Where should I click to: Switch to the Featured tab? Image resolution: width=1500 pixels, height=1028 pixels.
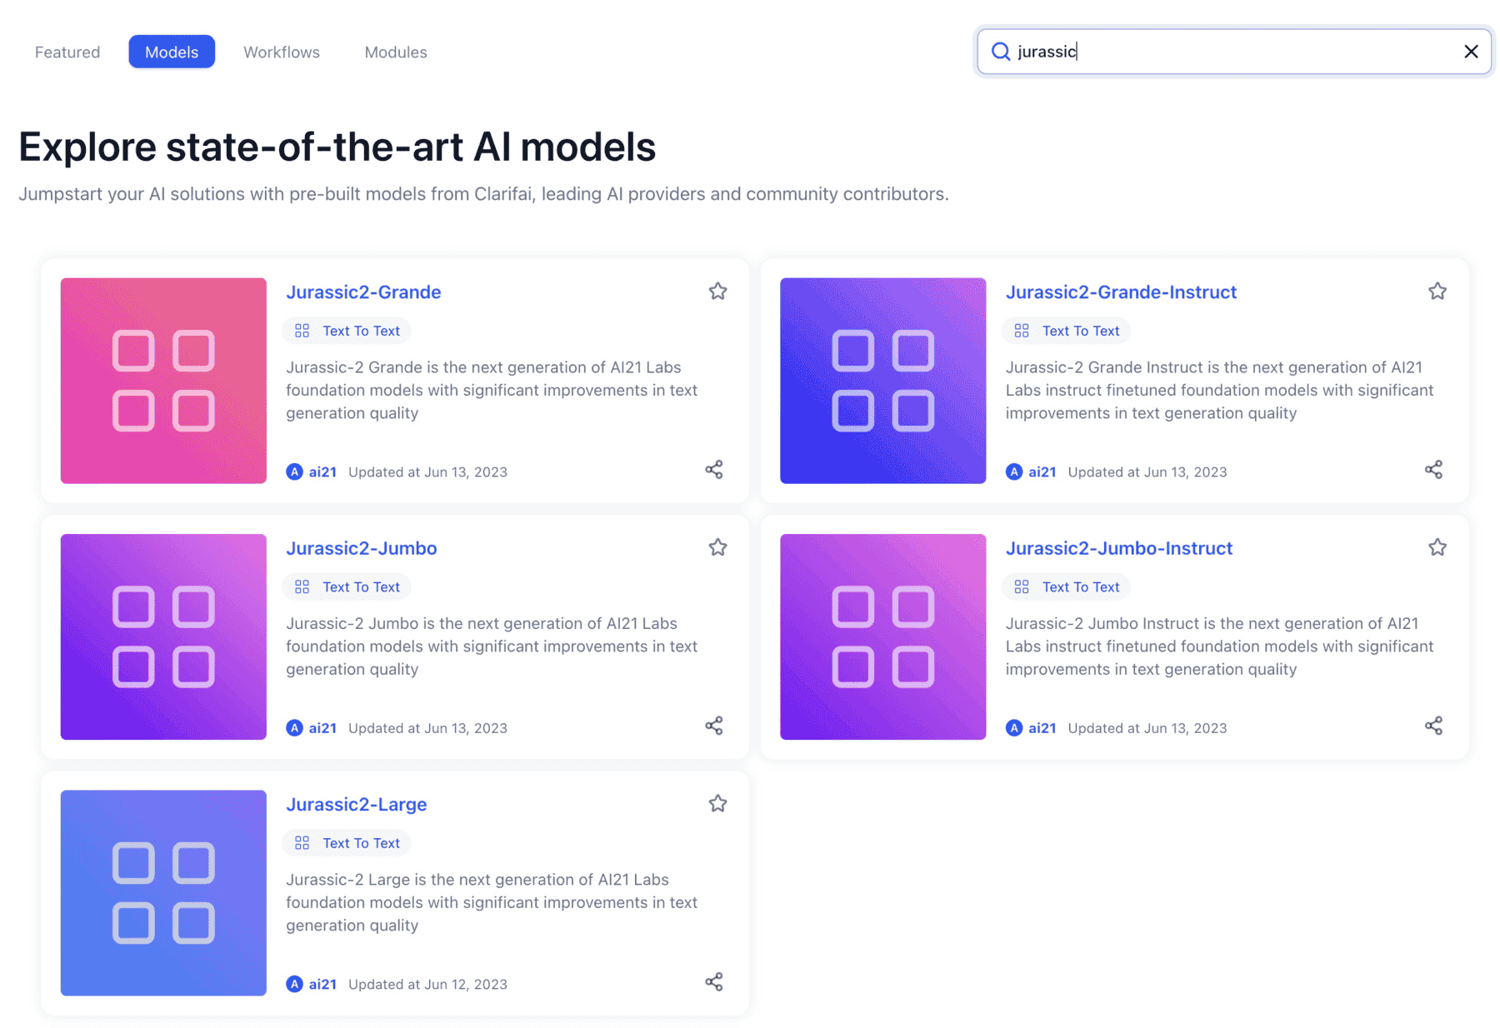coord(67,52)
